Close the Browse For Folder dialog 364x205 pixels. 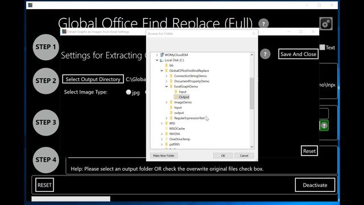coord(254,34)
